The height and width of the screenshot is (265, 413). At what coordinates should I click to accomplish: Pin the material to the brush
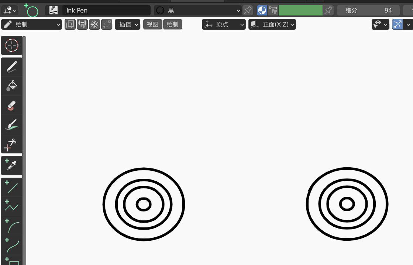(x=247, y=10)
